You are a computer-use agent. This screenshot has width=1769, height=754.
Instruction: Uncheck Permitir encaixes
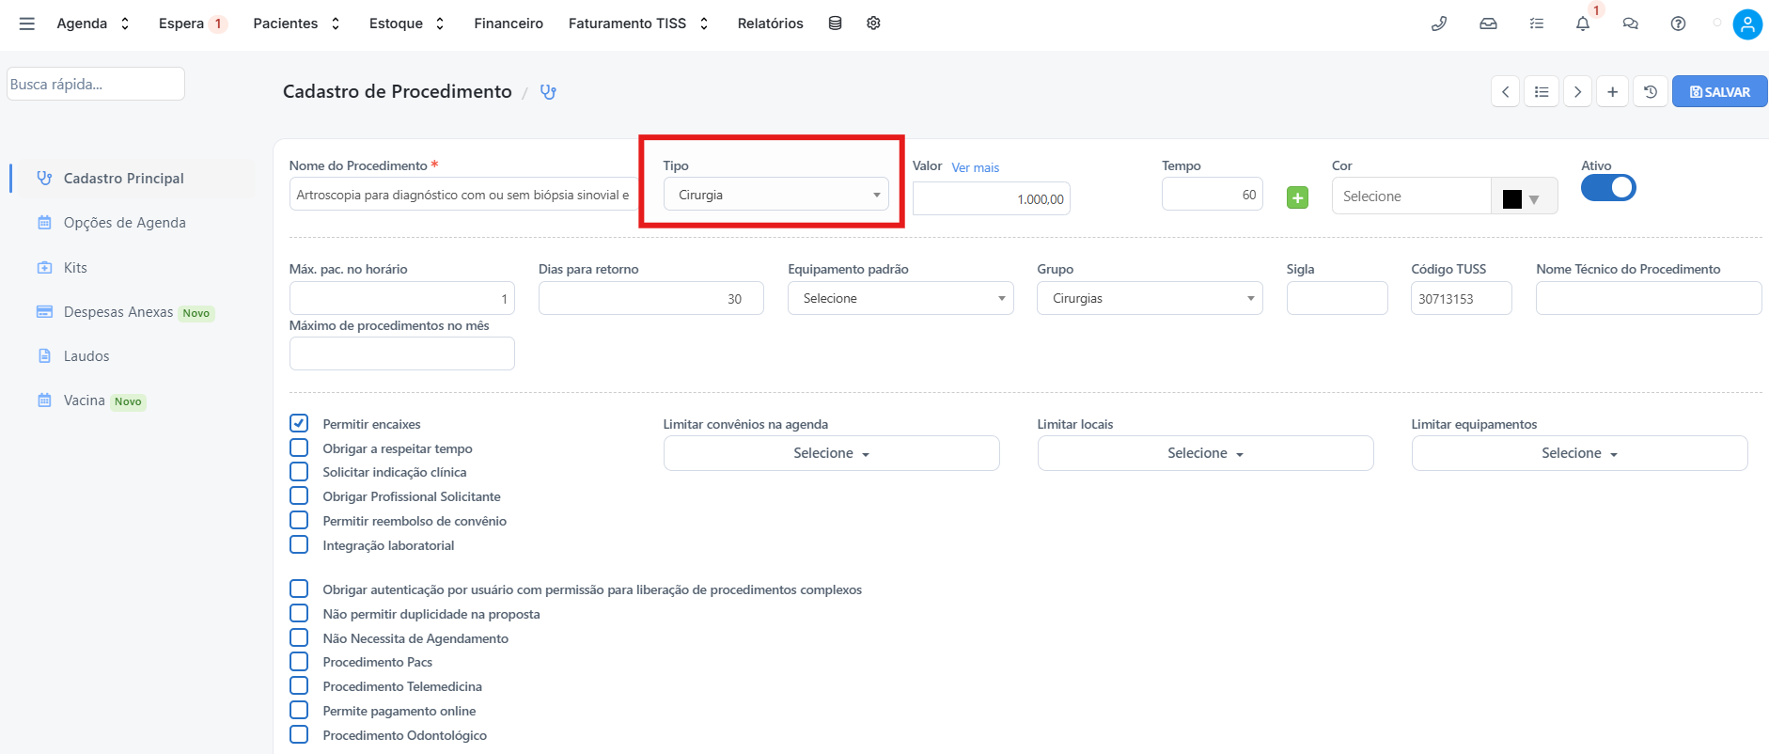tap(299, 423)
